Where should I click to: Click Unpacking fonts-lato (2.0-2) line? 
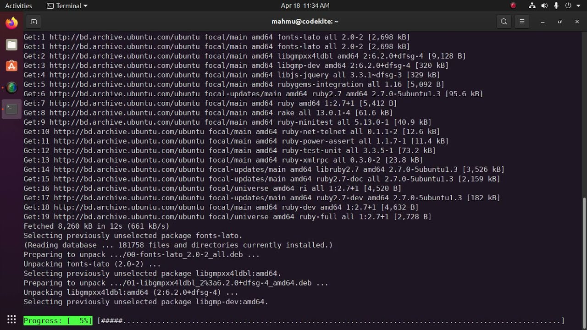(x=92, y=264)
